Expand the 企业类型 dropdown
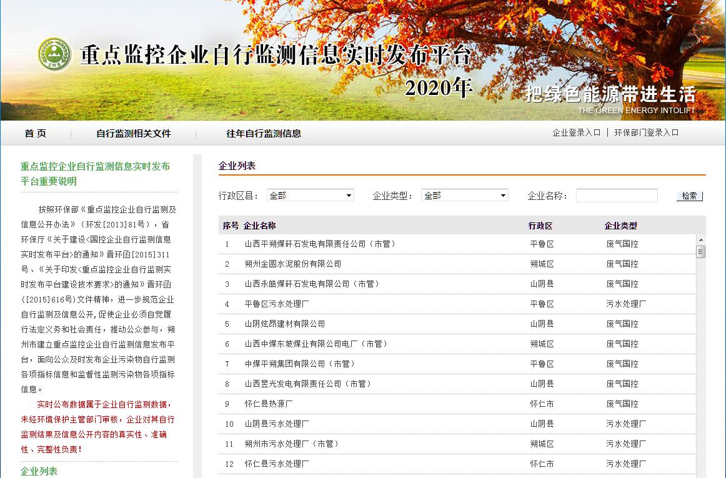Image resolution: width=726 pixels, height=478 pixels. [464, 196]
